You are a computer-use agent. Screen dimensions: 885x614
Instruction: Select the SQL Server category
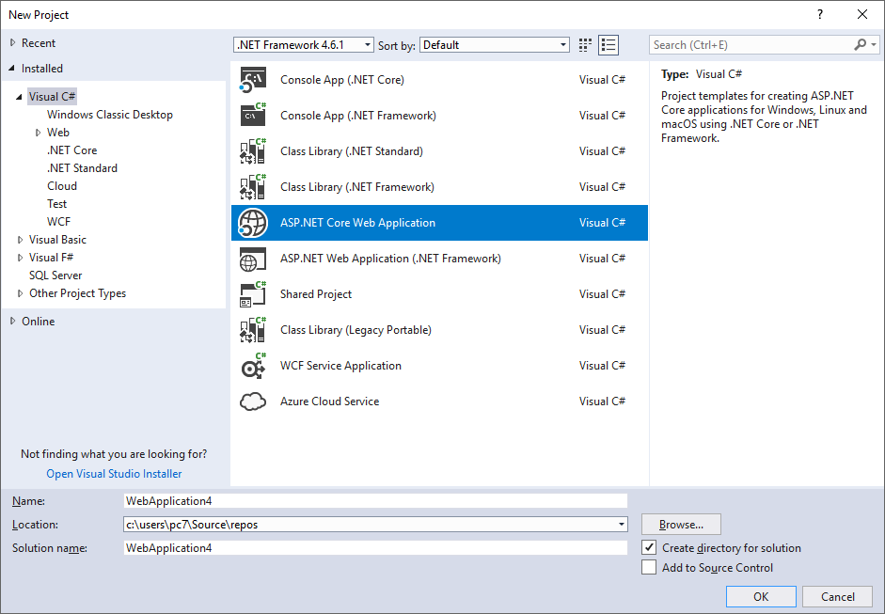click(x=55, y=276)
